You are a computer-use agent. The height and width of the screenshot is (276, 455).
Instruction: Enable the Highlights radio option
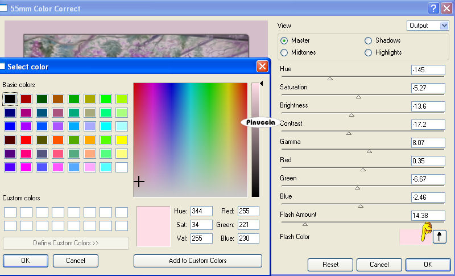(x=368, y=52)
